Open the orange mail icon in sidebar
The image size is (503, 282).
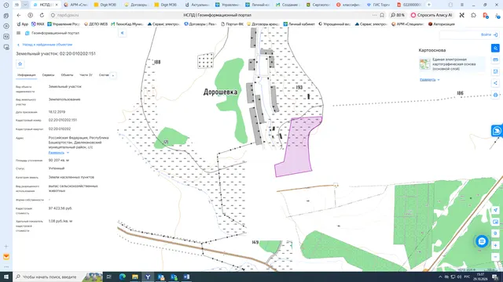pyautogui.click(x=6, y=257)
